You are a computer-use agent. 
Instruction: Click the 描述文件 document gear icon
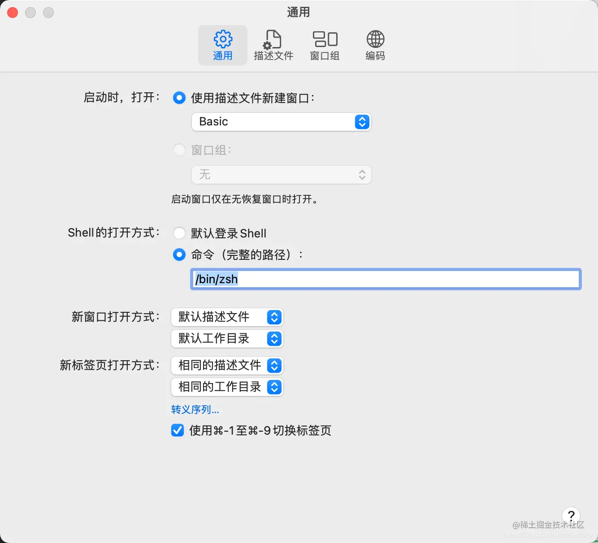[x=273, y=39]
